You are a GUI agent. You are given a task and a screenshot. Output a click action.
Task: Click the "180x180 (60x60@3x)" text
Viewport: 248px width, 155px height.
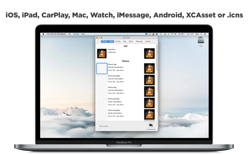click(116, 67)
